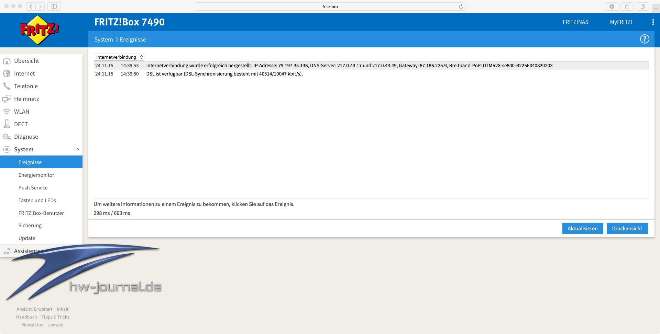Open WLAN menu entry

(22, 112)
